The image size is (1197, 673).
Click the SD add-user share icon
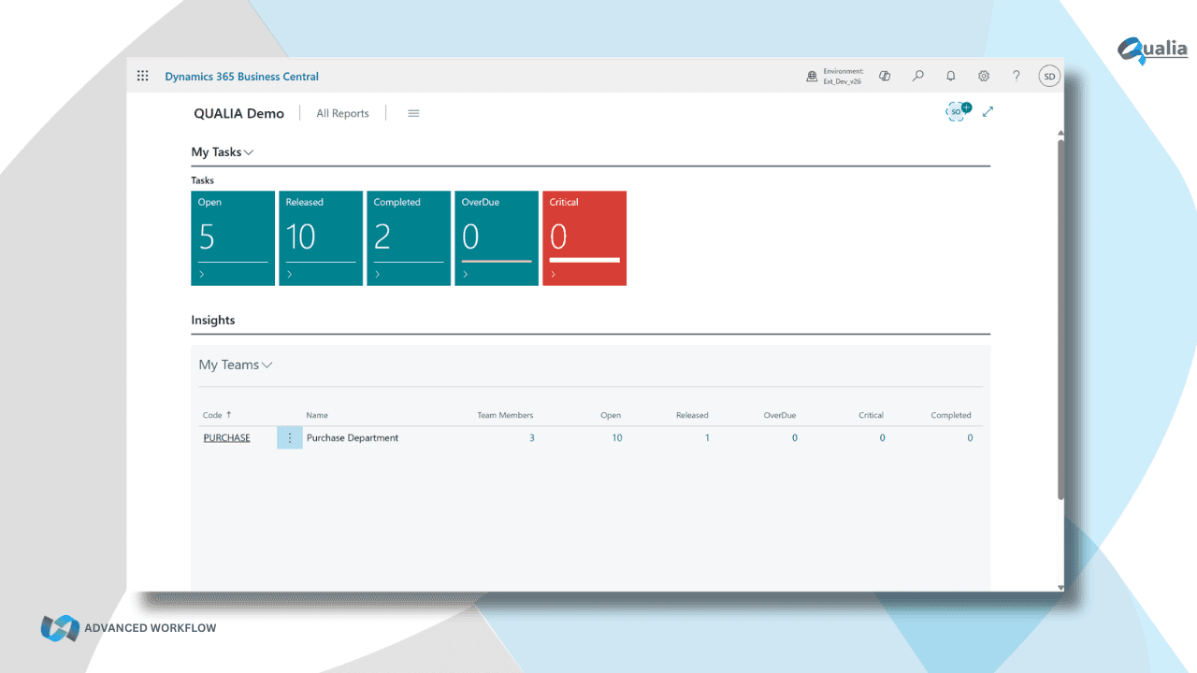pyautogui.click(x=958, y=111)
